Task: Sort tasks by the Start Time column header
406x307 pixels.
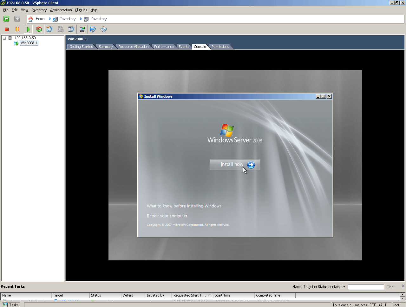Action: 234,295
